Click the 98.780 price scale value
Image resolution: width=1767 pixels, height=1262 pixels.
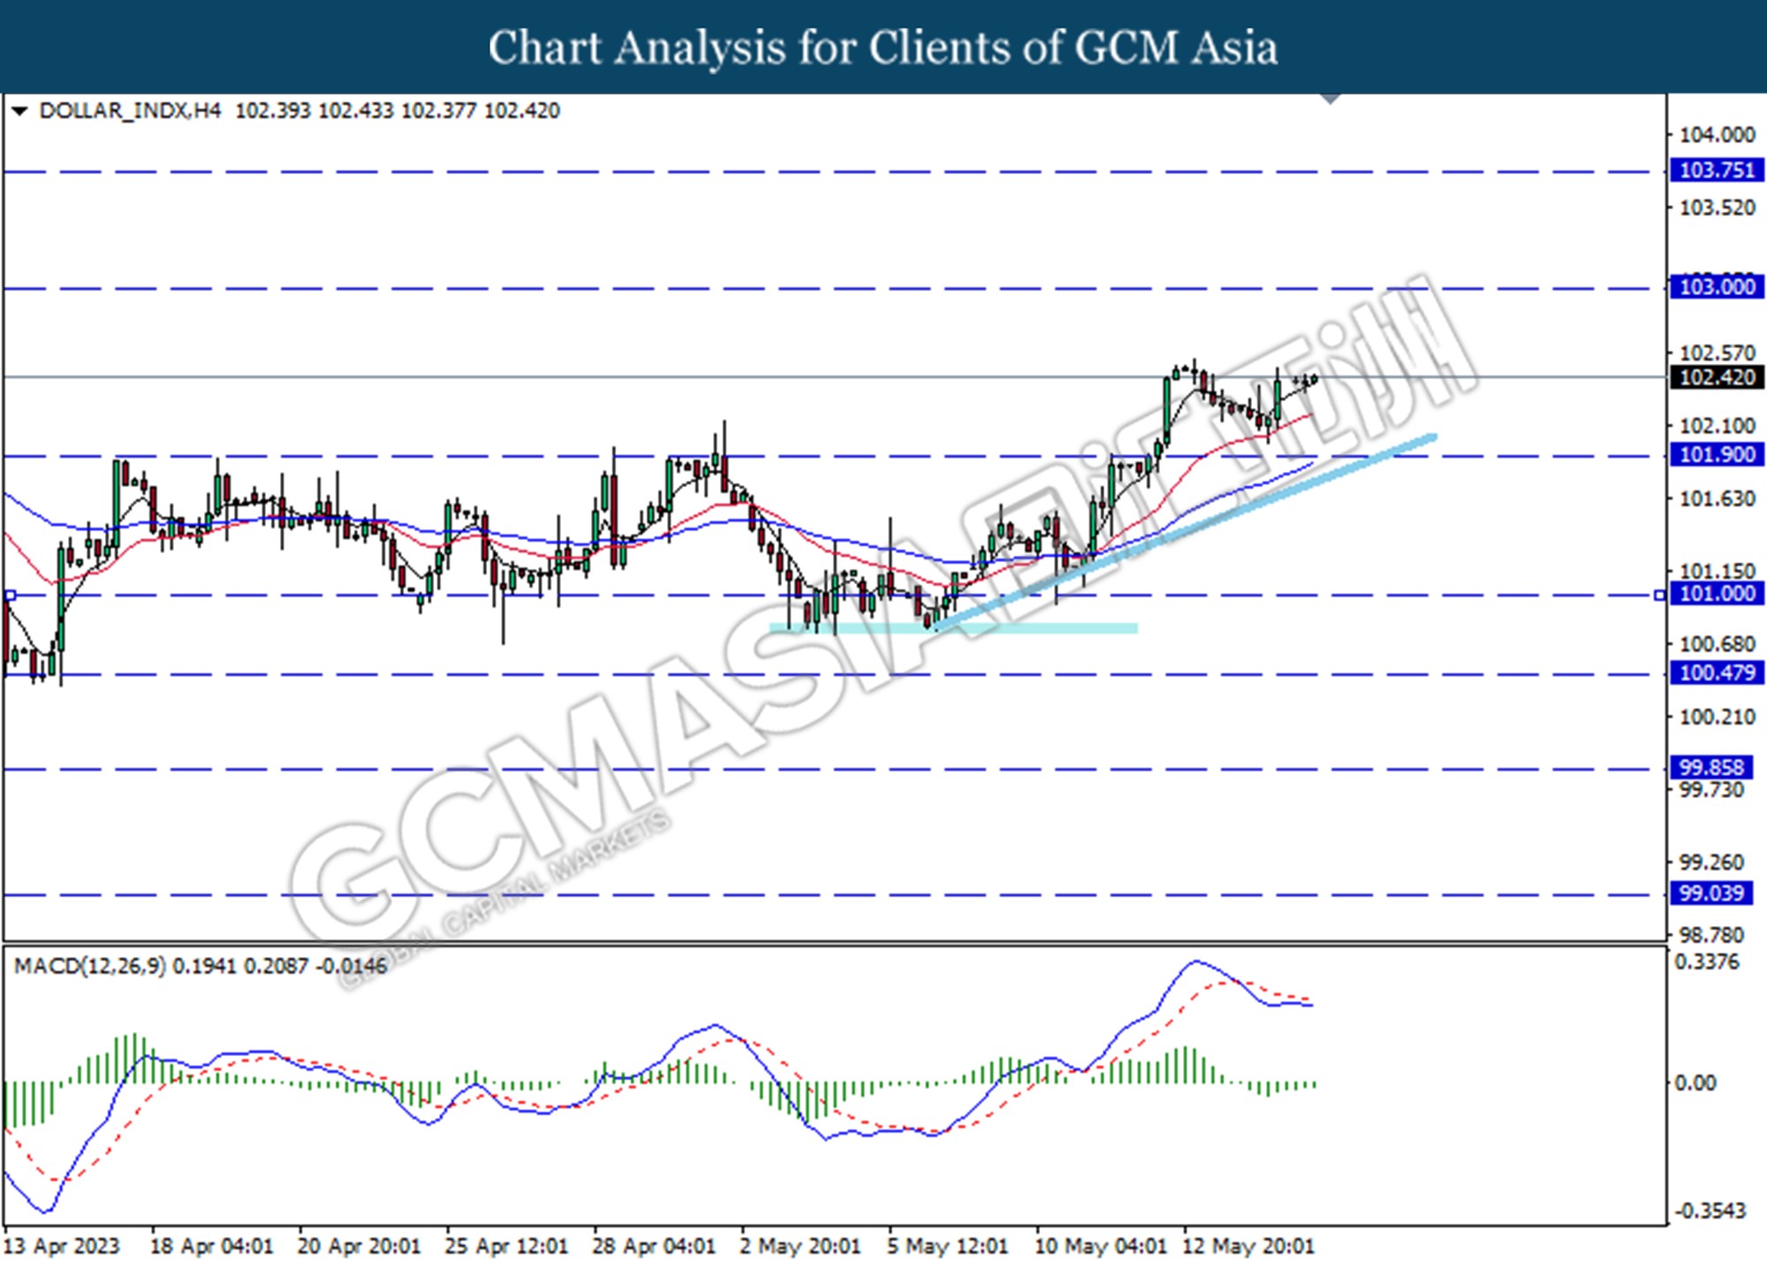coord(1711,935)
